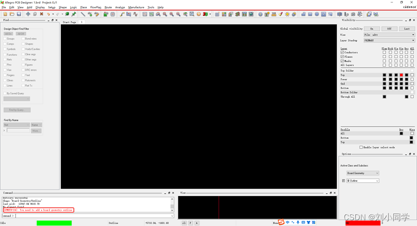
Task: Click the Open folder toolbar icon
Action: tap(12, 14)
